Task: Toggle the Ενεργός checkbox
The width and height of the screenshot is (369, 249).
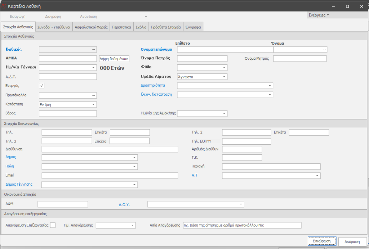Action: coord(42,86)
